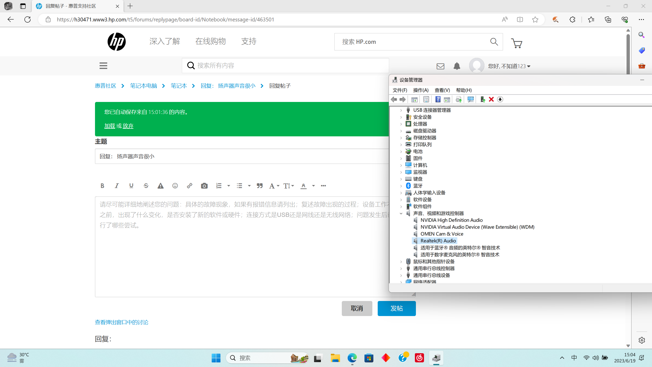Click the red X uninstall device icon

(x=491, y=99)
